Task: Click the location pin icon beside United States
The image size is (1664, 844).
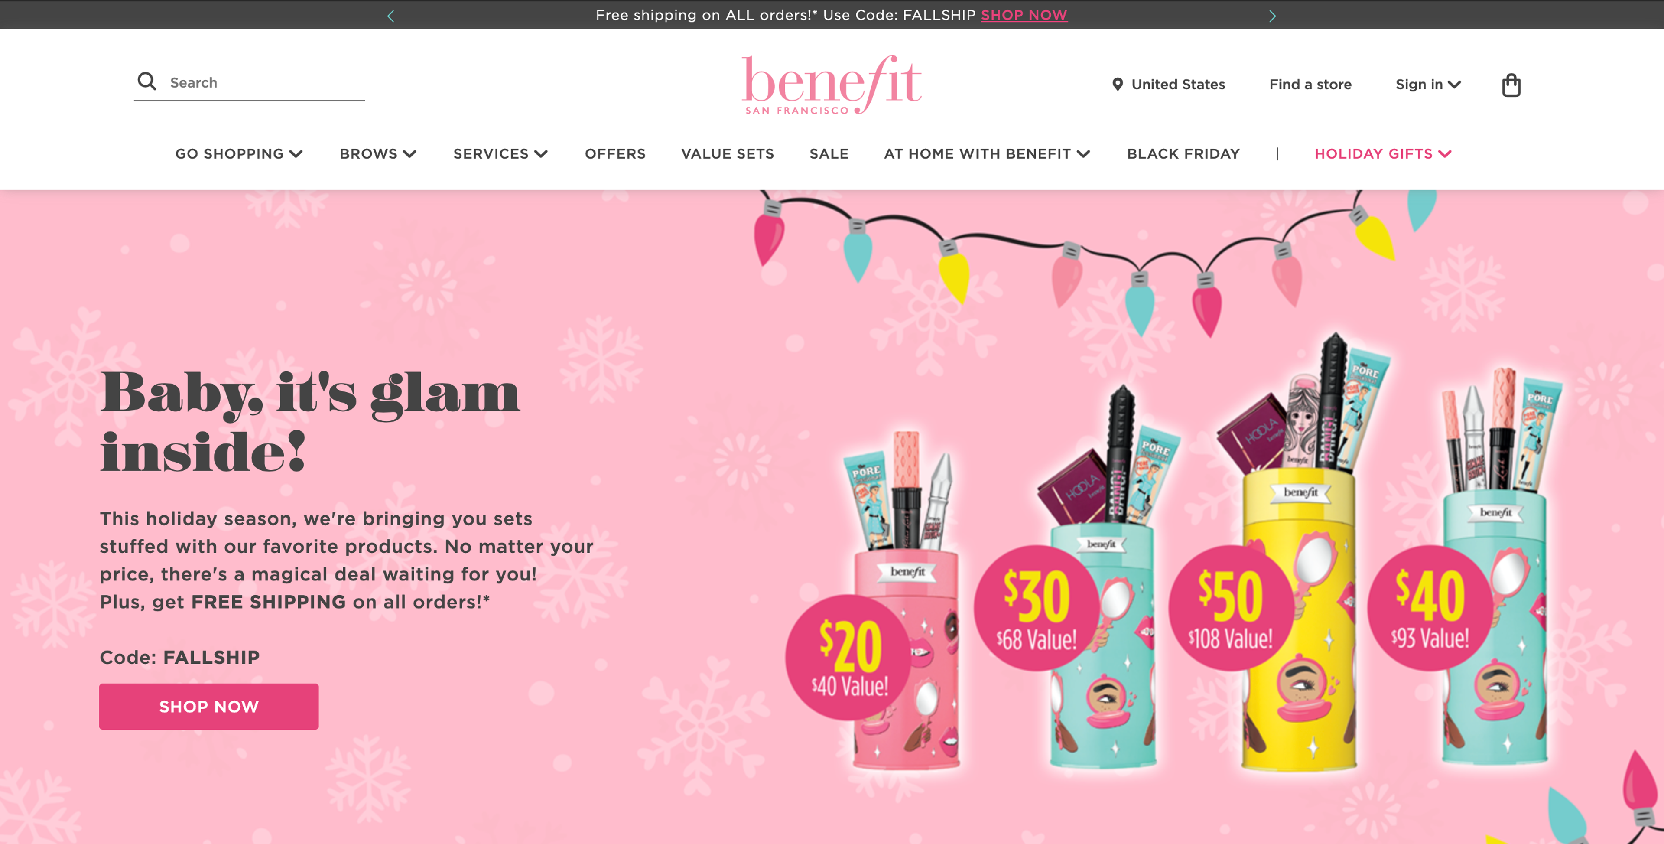Action: (1117, 84)
